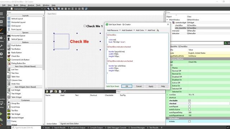Click Break Layout toolbar icon
The height and width of the screenshot is (129, 230).
coord(83,9)
